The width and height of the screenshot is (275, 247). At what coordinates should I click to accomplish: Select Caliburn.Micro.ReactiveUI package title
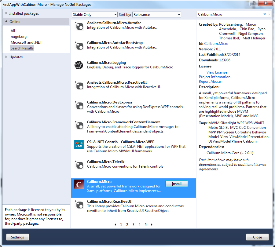coord(109,201)
